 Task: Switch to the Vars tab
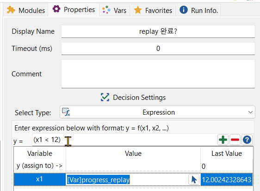coord(114,10)
